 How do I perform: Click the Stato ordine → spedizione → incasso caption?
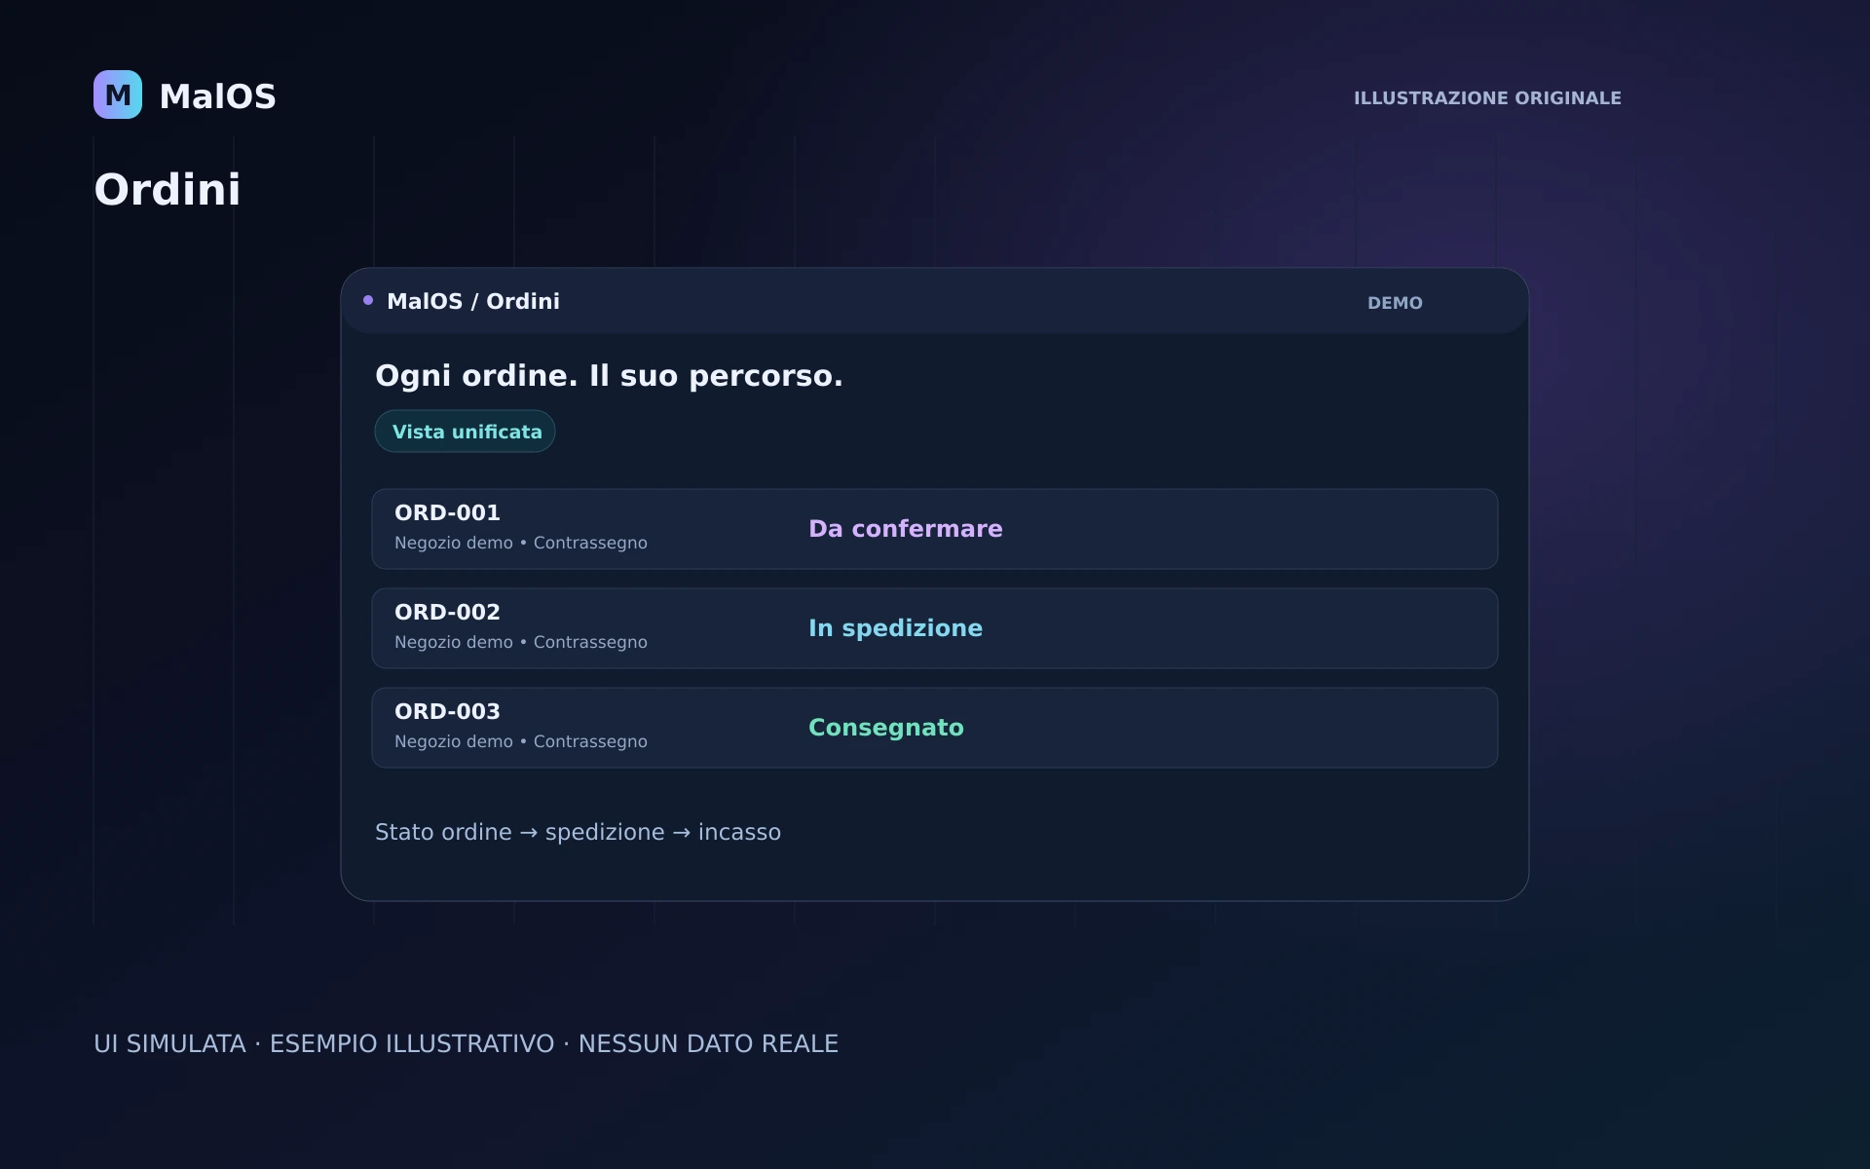pos(578,832)
